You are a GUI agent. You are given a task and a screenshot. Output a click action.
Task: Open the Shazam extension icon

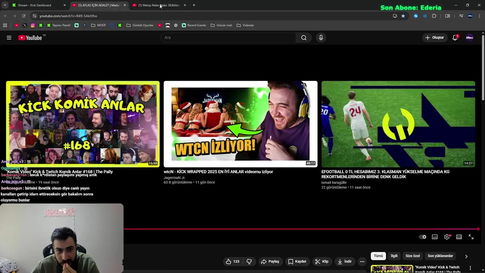click(x=416, y=16)
